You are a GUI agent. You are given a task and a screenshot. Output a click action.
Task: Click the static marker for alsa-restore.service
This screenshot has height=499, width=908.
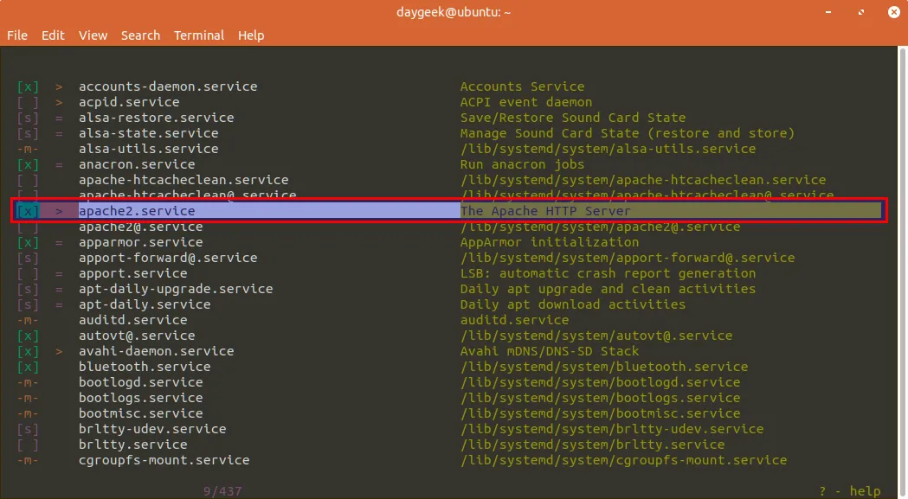pos(28,118)
